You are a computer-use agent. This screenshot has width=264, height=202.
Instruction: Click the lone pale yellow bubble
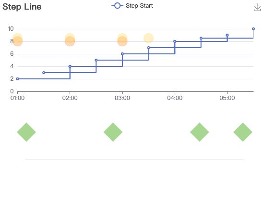coord(148,38)
